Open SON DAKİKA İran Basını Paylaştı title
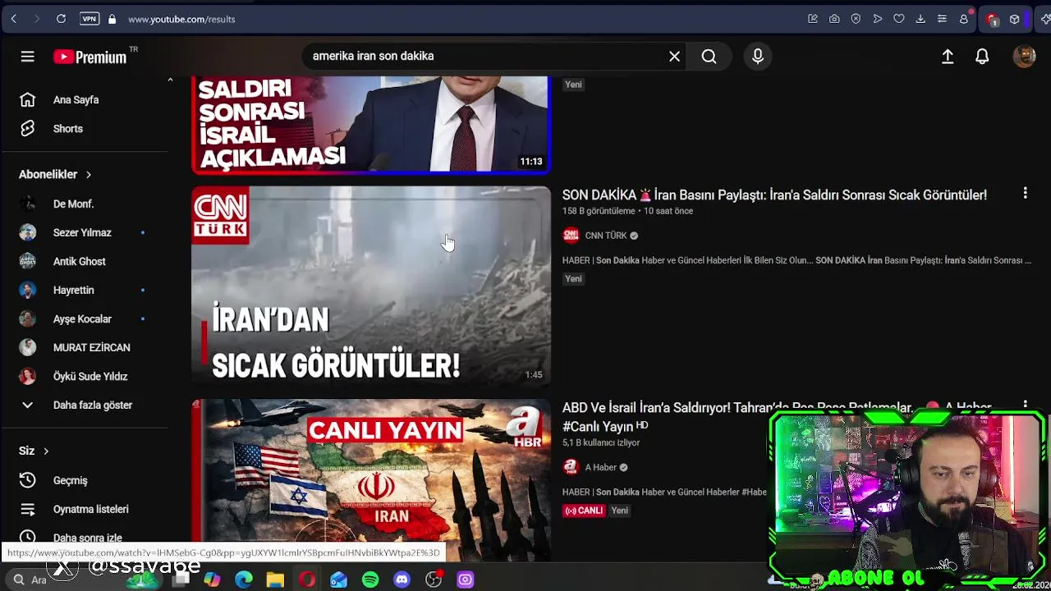The width and height of the screenshot is (1051, 591). pyautogui.click(x=774, y=195)
